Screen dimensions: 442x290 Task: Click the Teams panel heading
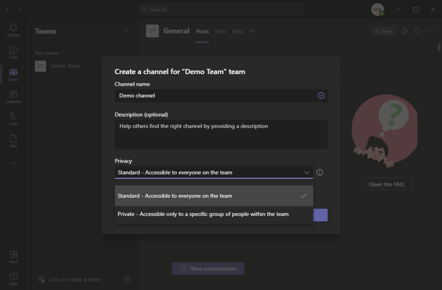tap(45, 31)
